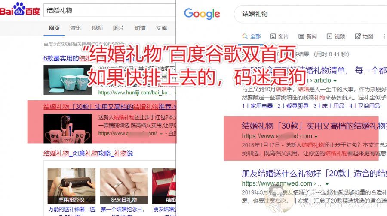Open the 纪念日礼物 ring thumbnail
The height and width of the screenshot is (216, 387).
point(124,186)
